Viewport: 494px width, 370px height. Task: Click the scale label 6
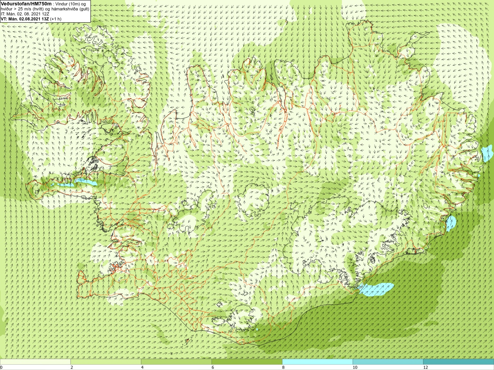[213, 367]
